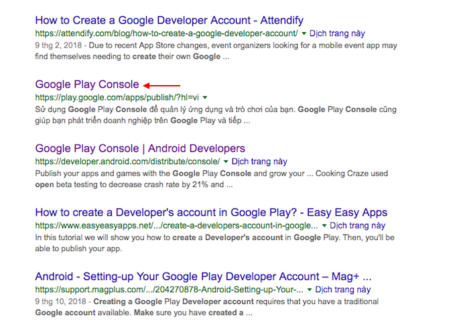Click 'Dịch trang này' beside the attendify URL
469x335 pixels.
[337, 33]
